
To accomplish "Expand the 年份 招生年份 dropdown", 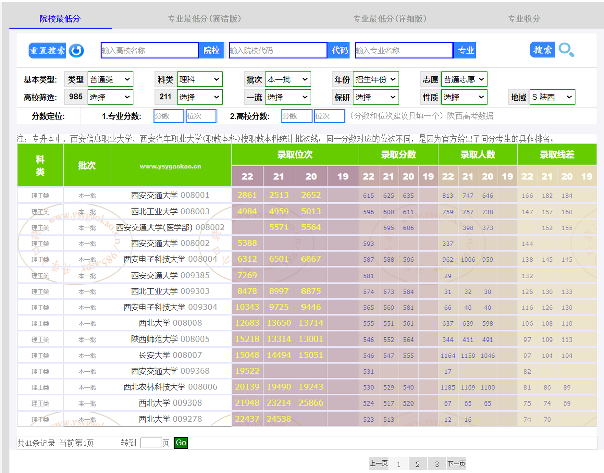I will [x=375, y=80].
